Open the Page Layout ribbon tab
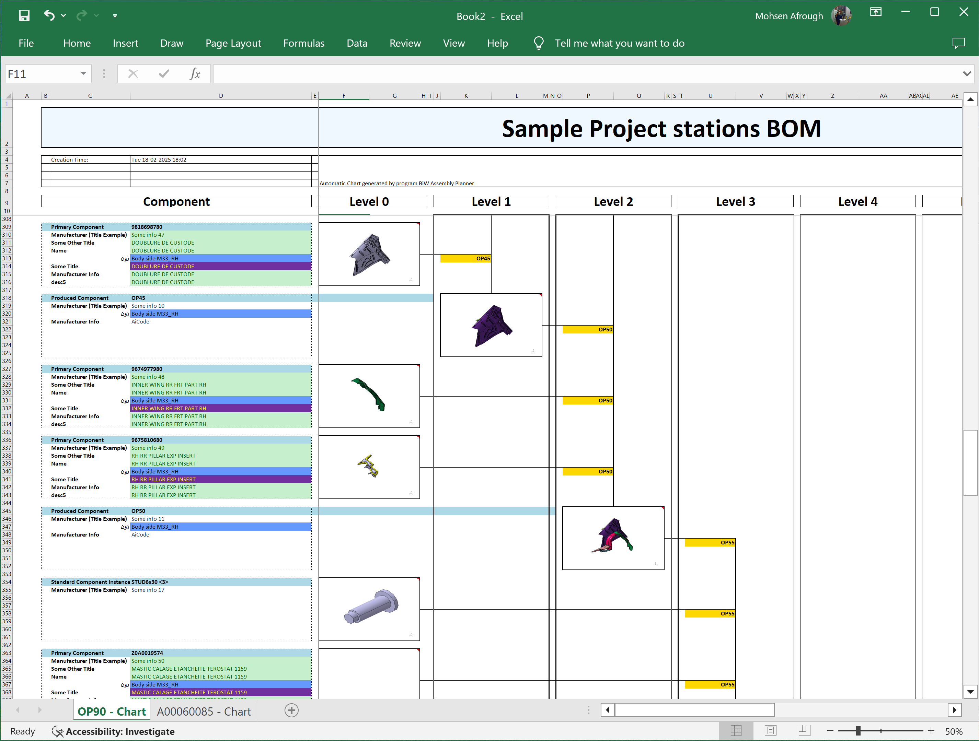Image resolution: width=979 pixels, height=741 pixels. (233, 43)
